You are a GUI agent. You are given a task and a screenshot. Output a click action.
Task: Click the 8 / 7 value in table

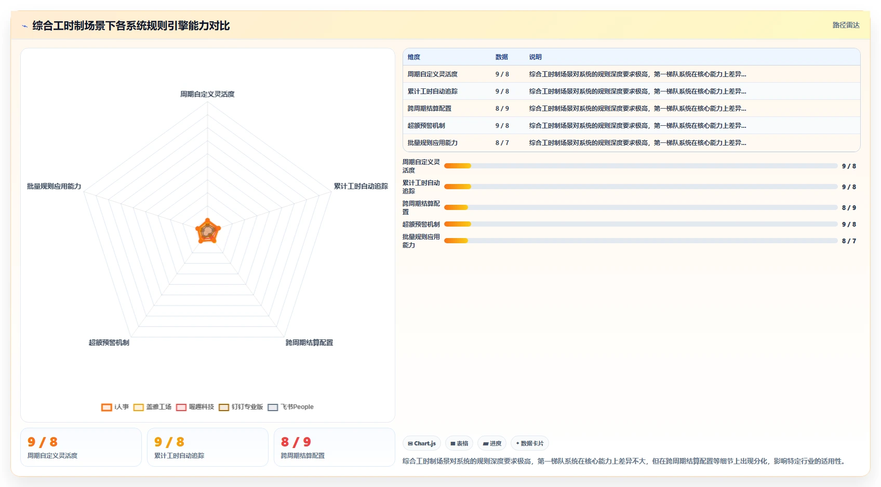click(x=502, y=143)
